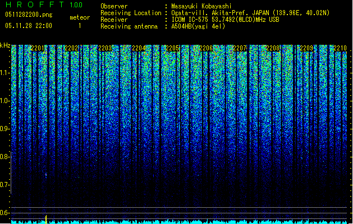
Task: Click the meteor count value 1
Action: tap(80, 26)
